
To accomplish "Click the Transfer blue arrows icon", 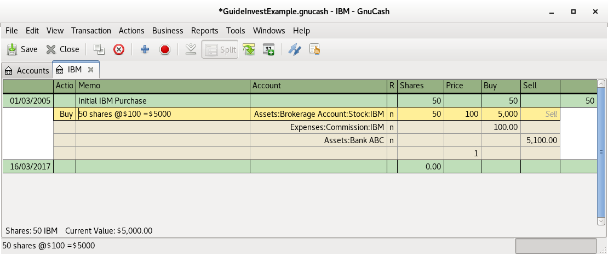I will click(x=295, y=49).
